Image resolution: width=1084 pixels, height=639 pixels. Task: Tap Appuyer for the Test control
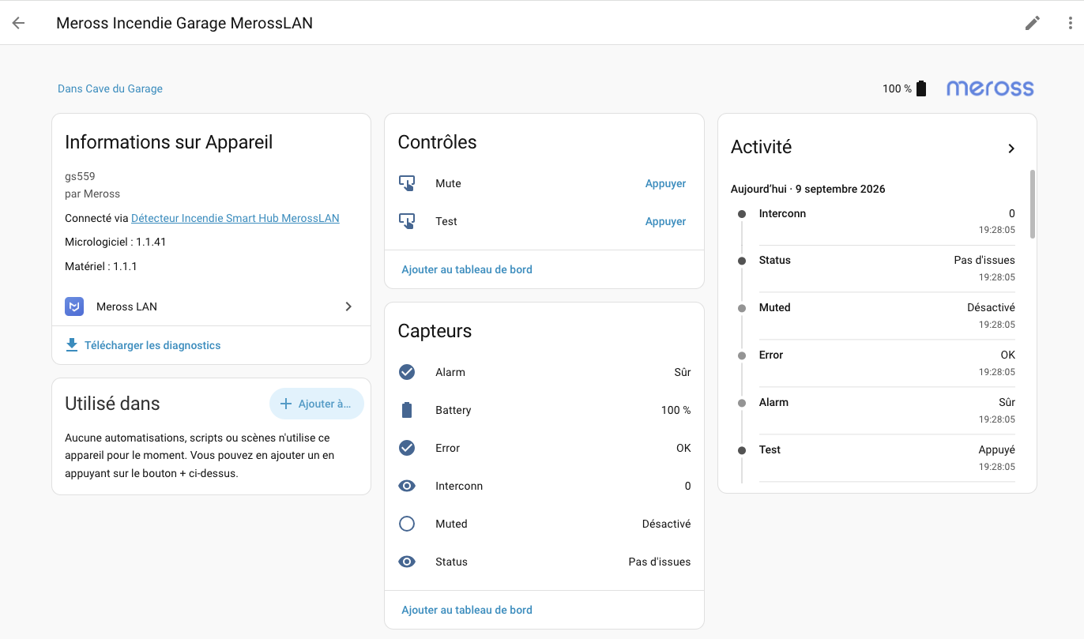click(x=666, y=221)
